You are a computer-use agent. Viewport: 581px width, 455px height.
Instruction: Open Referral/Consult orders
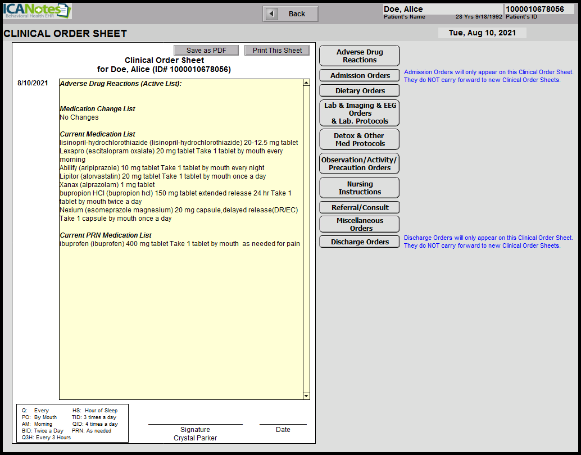pyautogui.click(x=360, y=207)
